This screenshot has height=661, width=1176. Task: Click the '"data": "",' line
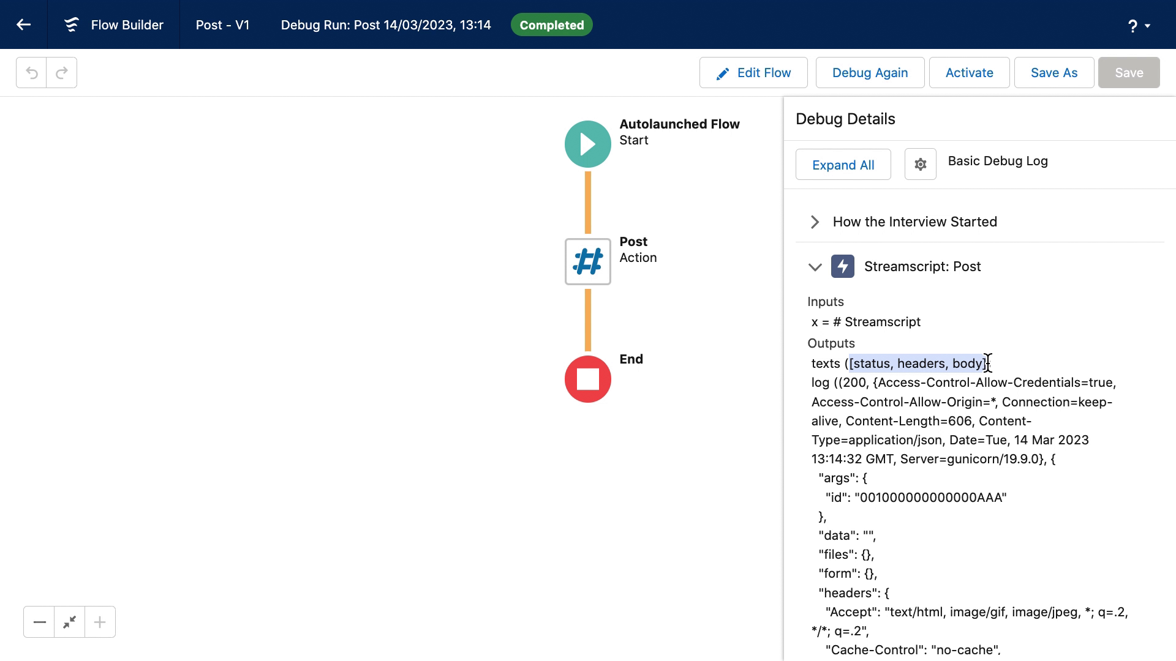[847, 536]
